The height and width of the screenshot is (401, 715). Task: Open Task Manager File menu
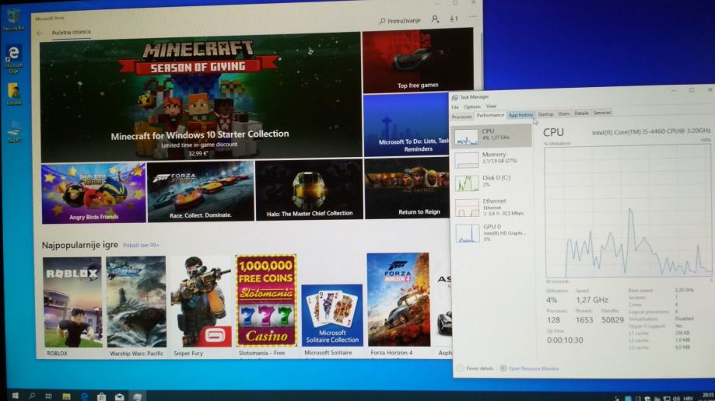click(455, 107)
